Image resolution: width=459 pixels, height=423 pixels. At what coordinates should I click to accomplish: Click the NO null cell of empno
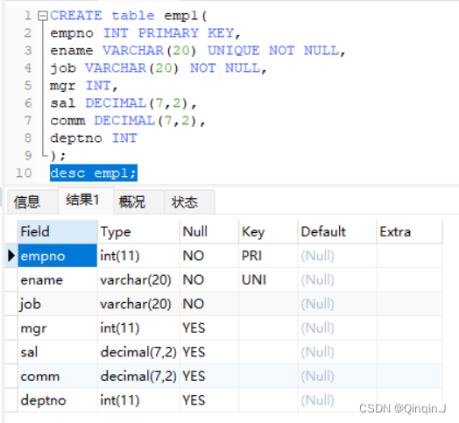pos(209,256)
